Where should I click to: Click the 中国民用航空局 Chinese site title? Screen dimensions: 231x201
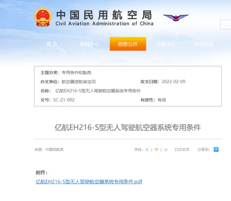tap(104, 15)
